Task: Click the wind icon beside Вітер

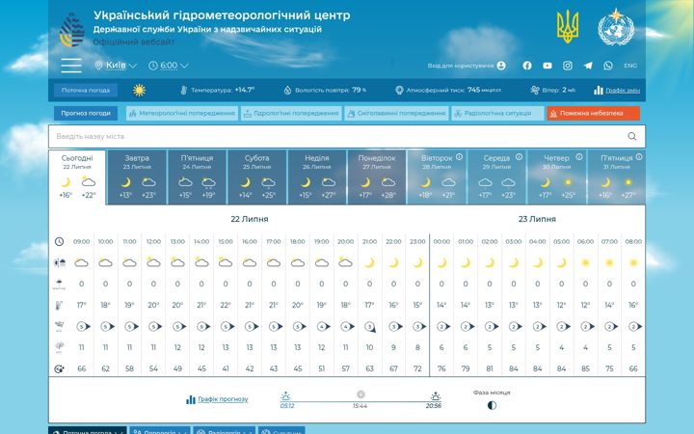Action: tap(535, 91)
